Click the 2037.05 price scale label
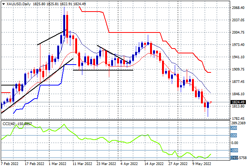Viewport: 247px width, 168px height. pyautogui.click(x=238, y=20)
